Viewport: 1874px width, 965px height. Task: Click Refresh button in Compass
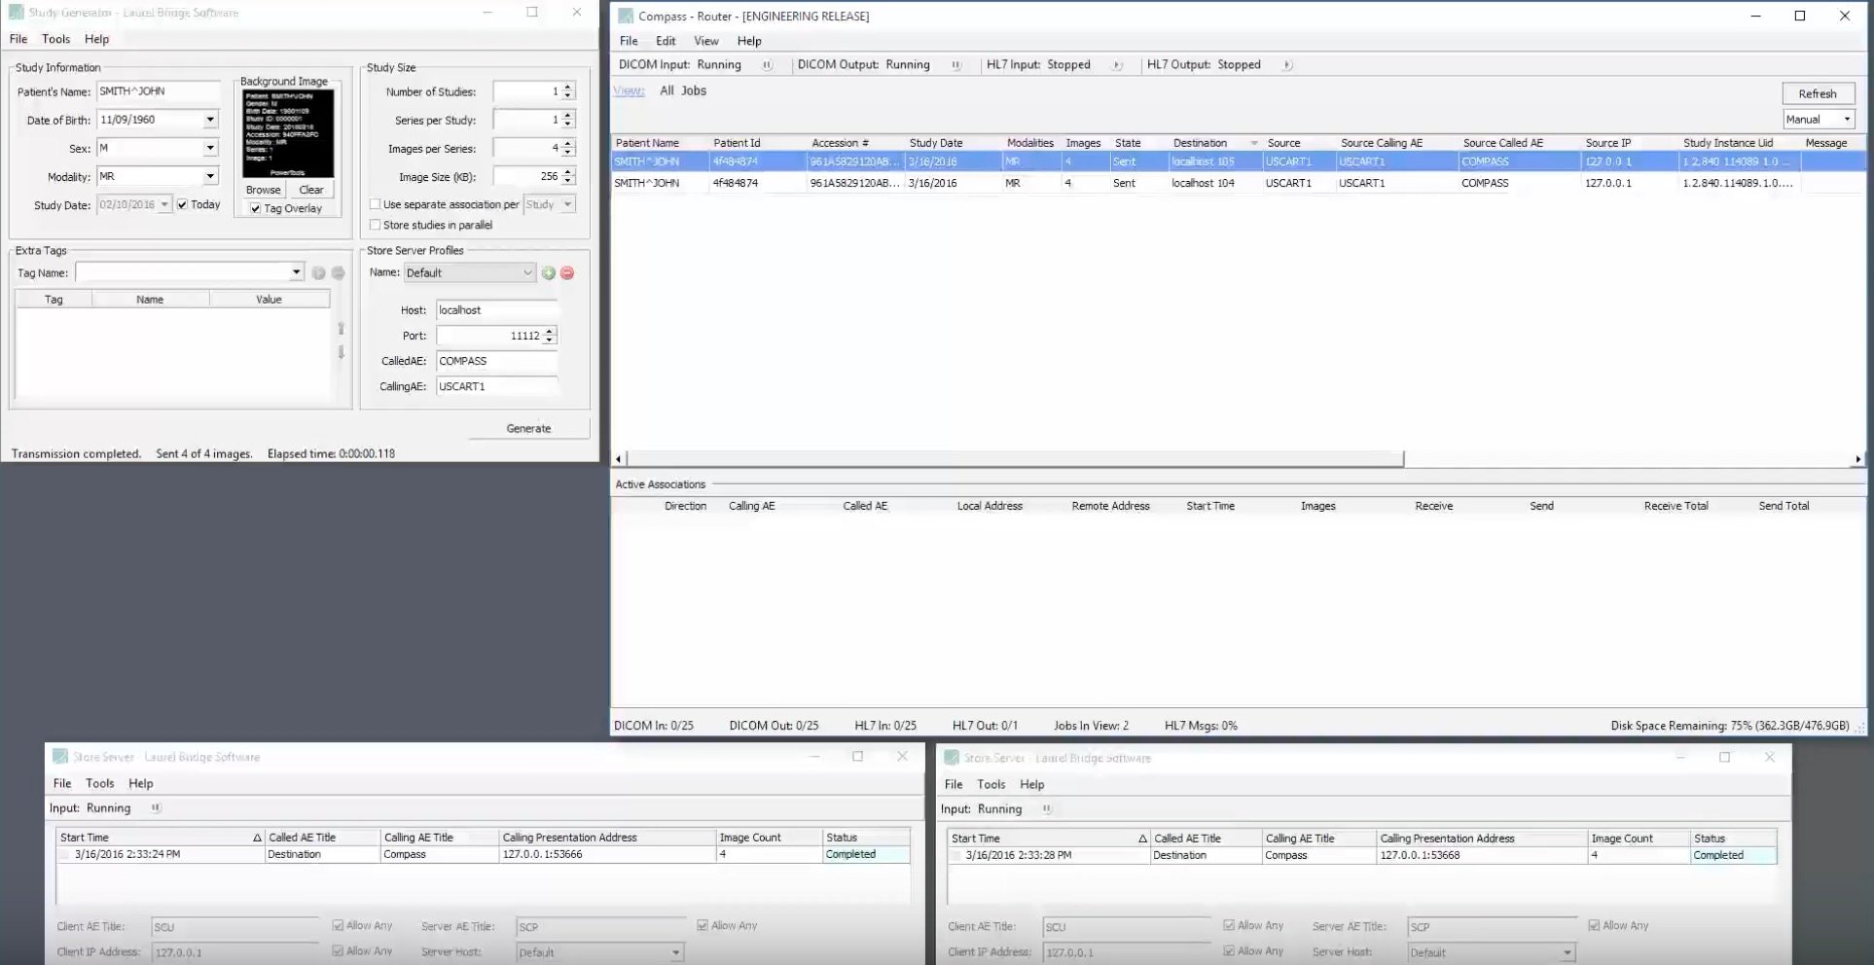(x=1818, y=93)
